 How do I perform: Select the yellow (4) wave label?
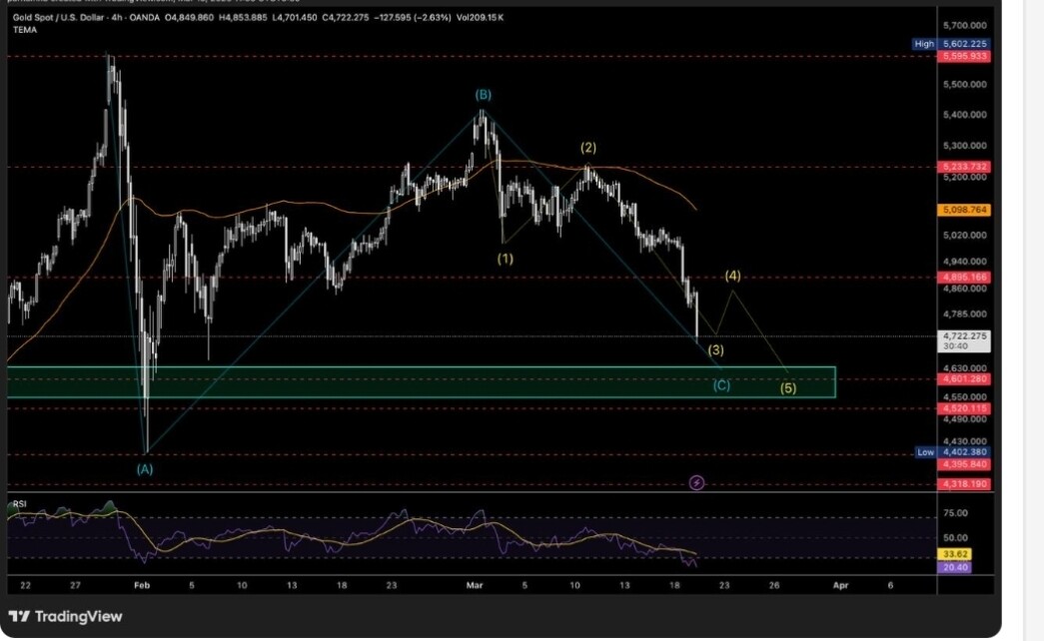point(732,275)
